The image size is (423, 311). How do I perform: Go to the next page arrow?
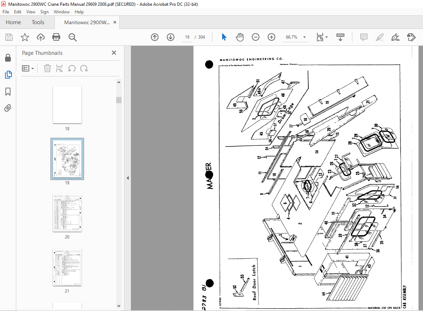171,37
